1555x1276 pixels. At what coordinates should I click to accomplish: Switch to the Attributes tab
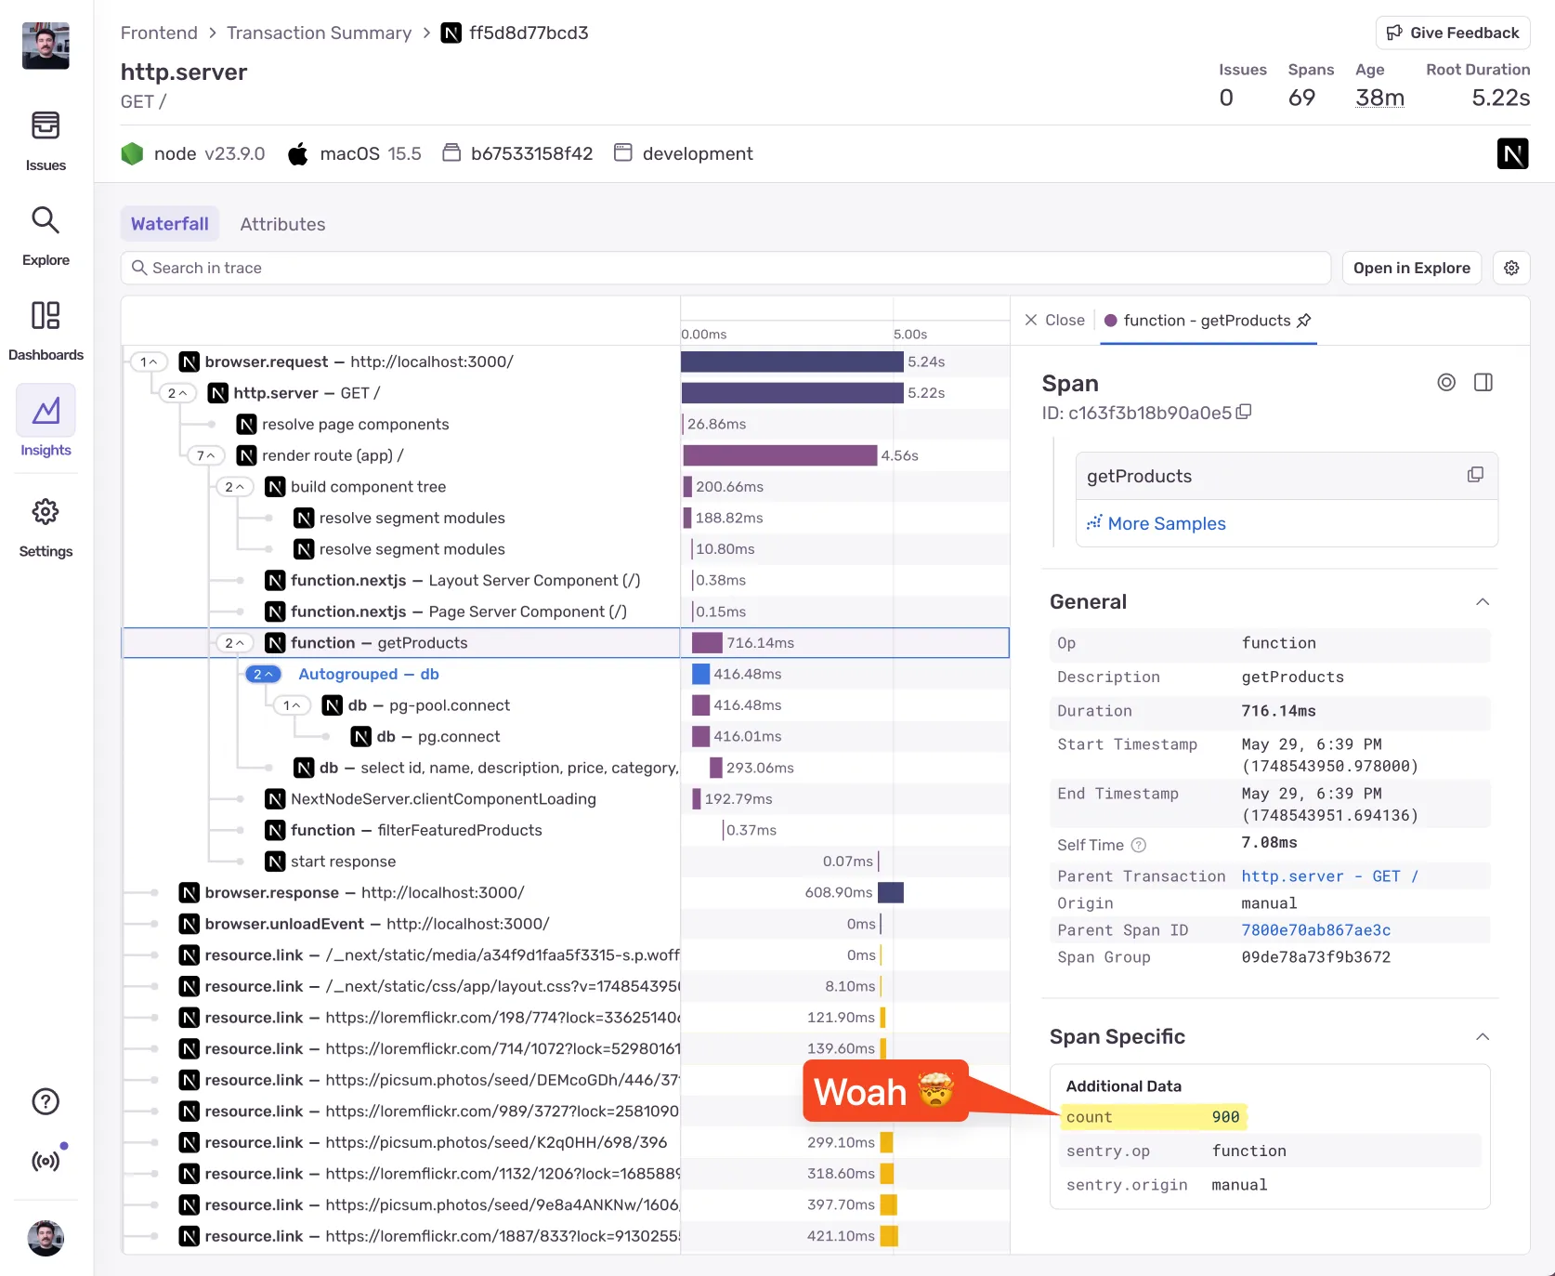click(x=282, y=224)
